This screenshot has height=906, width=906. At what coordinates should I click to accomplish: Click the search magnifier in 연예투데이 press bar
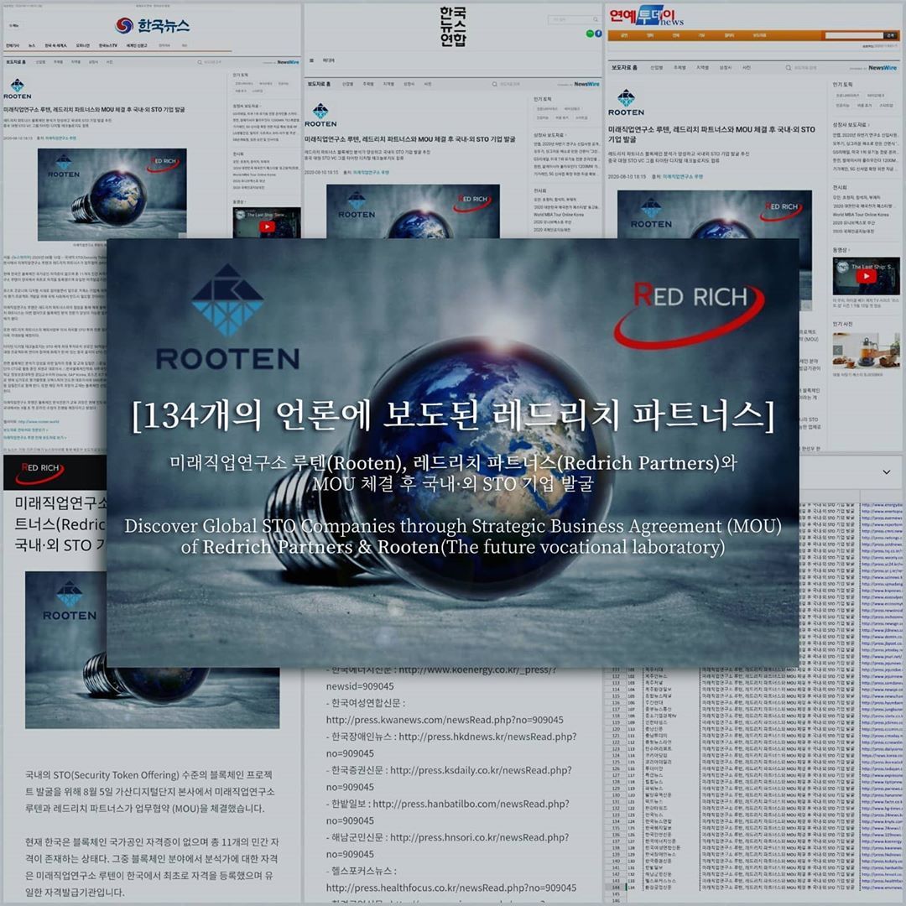coord(788,68)
